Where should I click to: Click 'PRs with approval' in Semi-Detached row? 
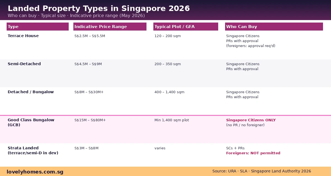[242, 69]
